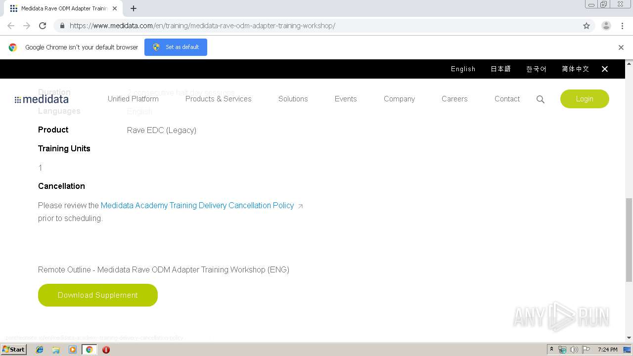The width and height of the screenshot is (633, 356).
Task: Click the Chrome taskbar icon
Action: click(89, 350)
